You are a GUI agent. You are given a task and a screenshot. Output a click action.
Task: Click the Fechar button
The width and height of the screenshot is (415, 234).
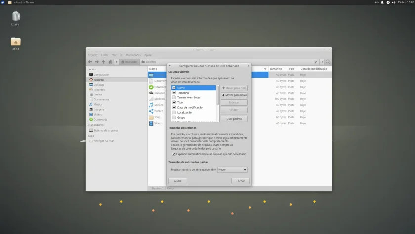click(x=241, y=181)
